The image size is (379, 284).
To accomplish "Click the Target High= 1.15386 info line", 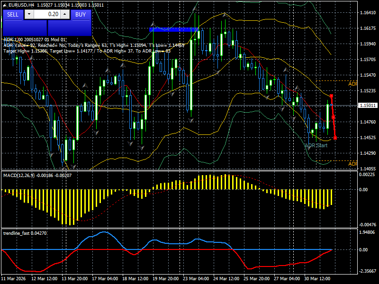I will [x=87, y=51].
